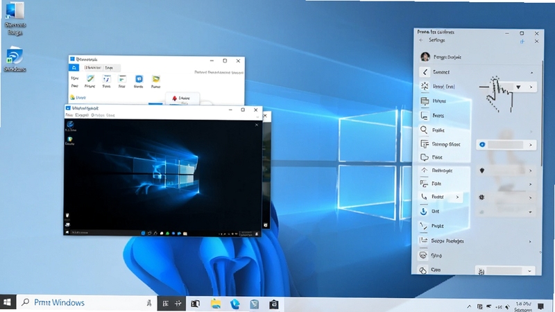Open the Wi-Fi shortcut icon on the desktop
The width and height of the screenshot is (555, 312).
click(15, 59)
